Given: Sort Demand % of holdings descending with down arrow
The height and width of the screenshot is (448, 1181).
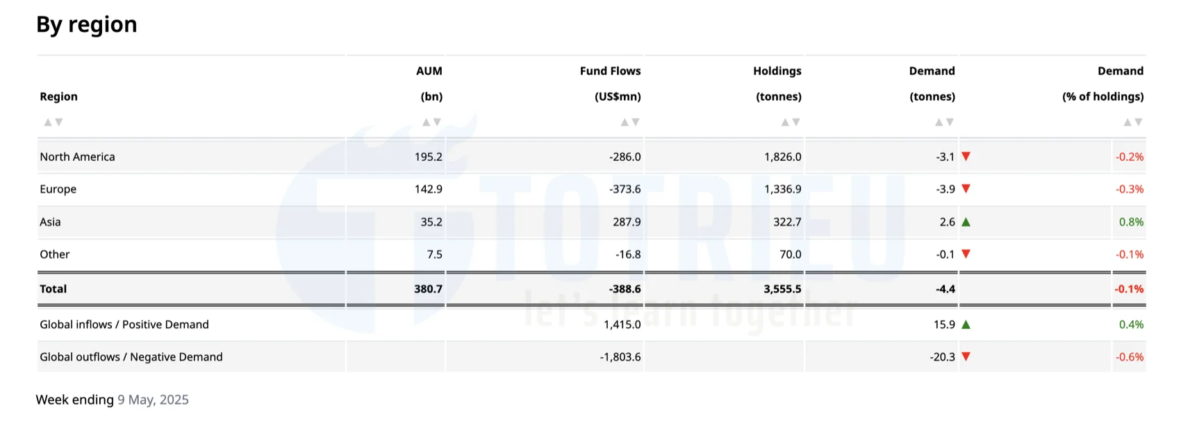Looking at the screenshot, I should tap(1138, 122).
